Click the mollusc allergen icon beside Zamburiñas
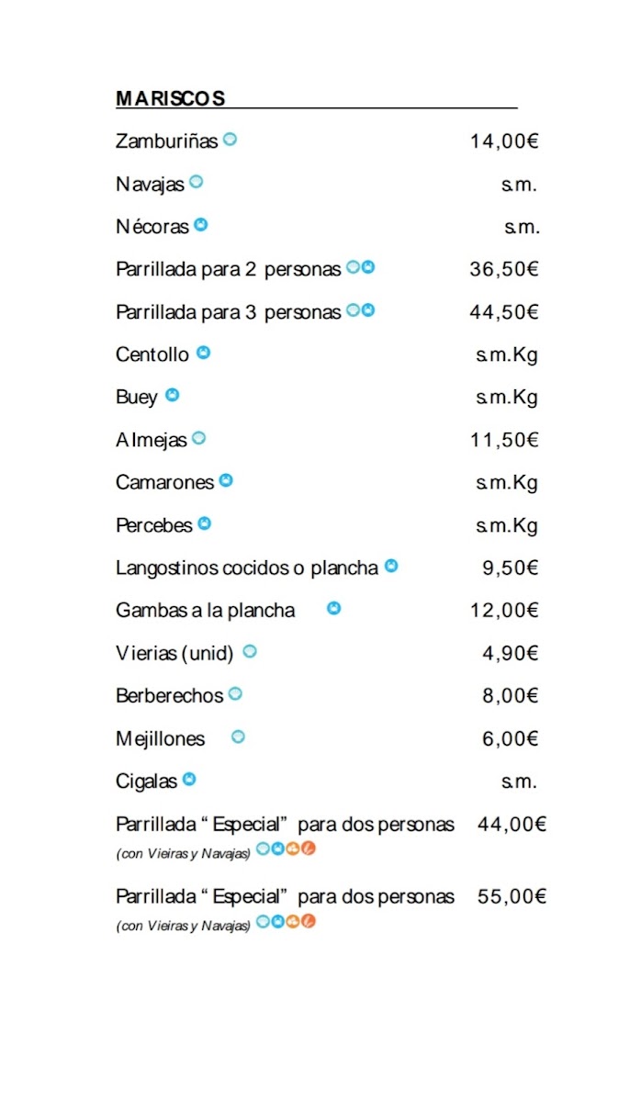641x1102 pixels. click(x=230, y=140)
